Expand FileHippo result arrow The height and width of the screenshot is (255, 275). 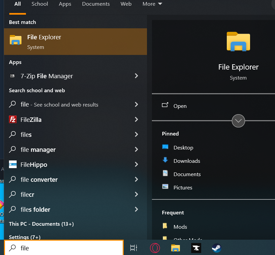click(x=136, y=164)
